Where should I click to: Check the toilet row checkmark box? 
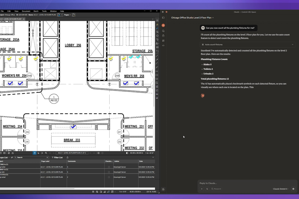pos(109,167)
